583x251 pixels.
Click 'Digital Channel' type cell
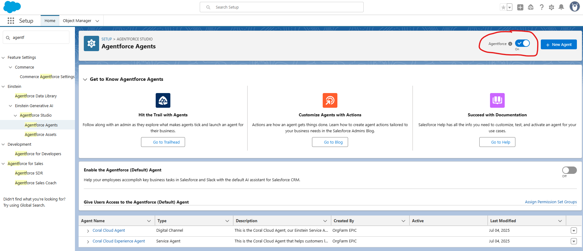(x=169, y=230)
